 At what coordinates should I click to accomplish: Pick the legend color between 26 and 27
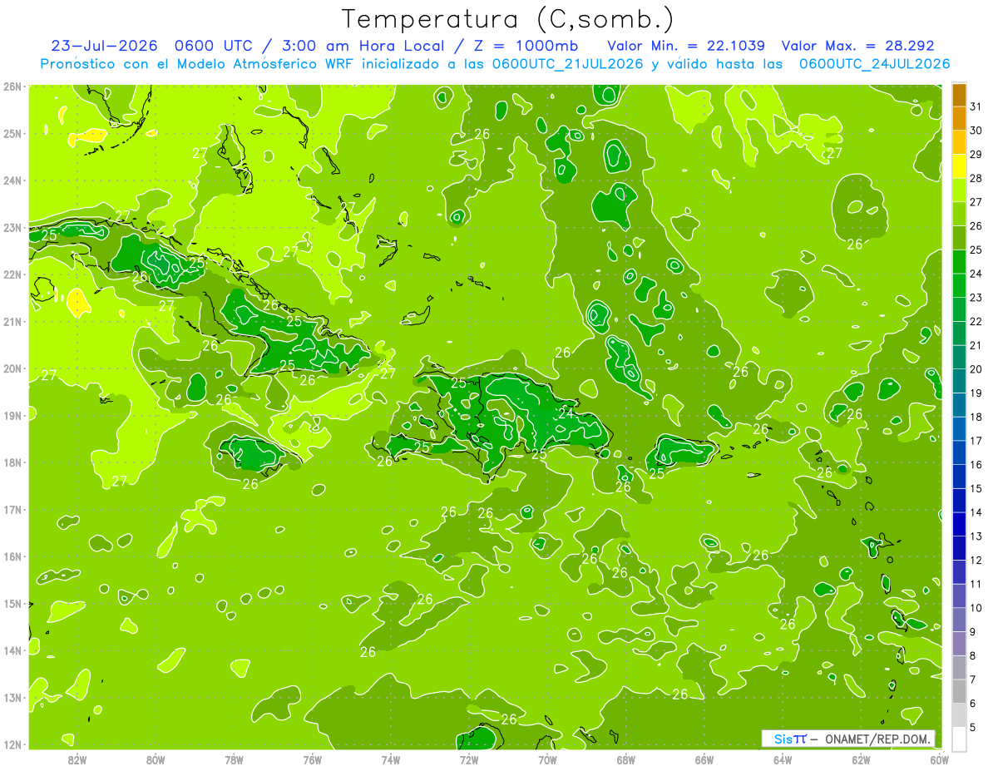coord(959,214)
